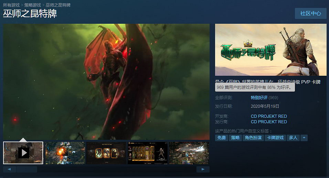This screenshot has width=329, height=178.
Task: Select the fourth screenshot with deck builder
Action: coord(148,153)
